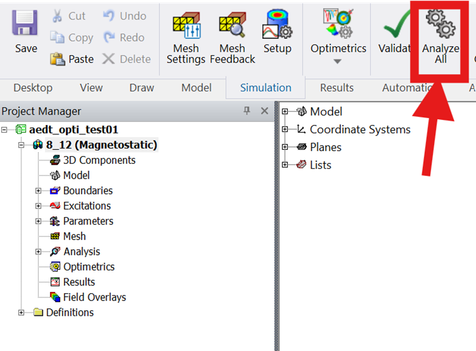This screenshot has width=476, height=351.
Task: Open the Draw ribbon tab
Action: [141, 88]
